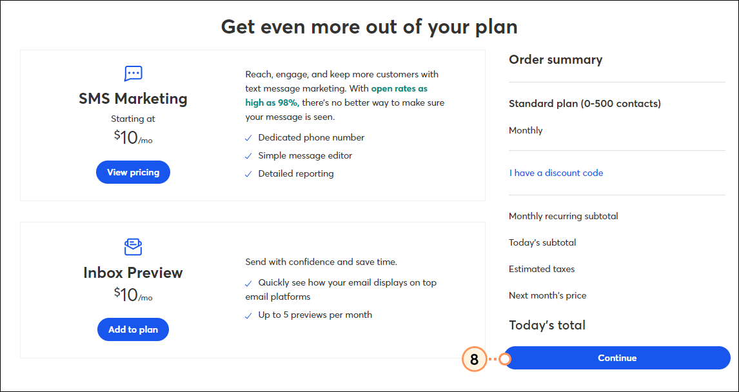Select the Inbox Preview heading

coord(133,273)
